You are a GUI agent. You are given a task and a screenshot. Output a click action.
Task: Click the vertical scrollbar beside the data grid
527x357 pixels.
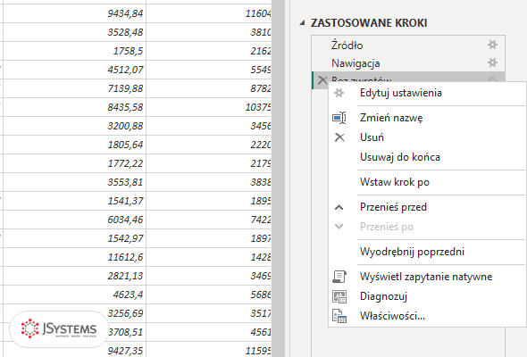point(278,178)
